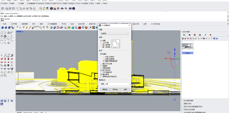Click the 图层名称 layer name input field
Viewport: 229px width, 113px height.
[115, 84]
